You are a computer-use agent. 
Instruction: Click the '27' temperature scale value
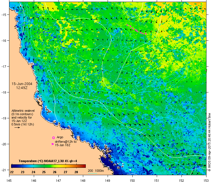66,172
